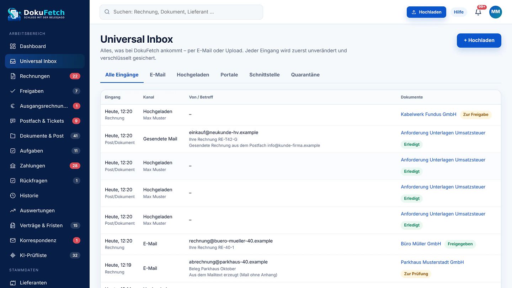
Task: Open the Dashboard grid icon in sidebar
Action: click(13, 46)
